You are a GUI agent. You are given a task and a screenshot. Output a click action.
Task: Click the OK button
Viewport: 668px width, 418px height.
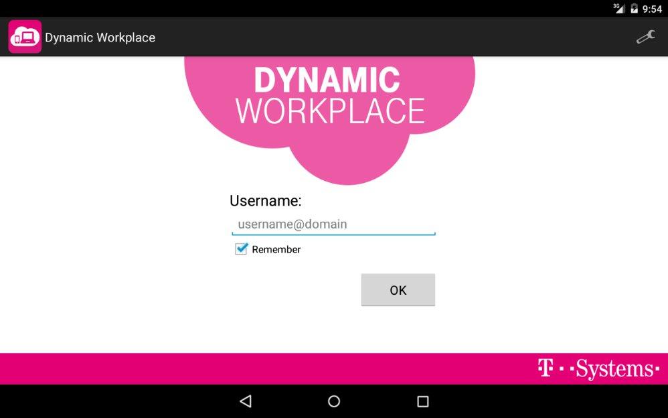(x=398, y=290)
